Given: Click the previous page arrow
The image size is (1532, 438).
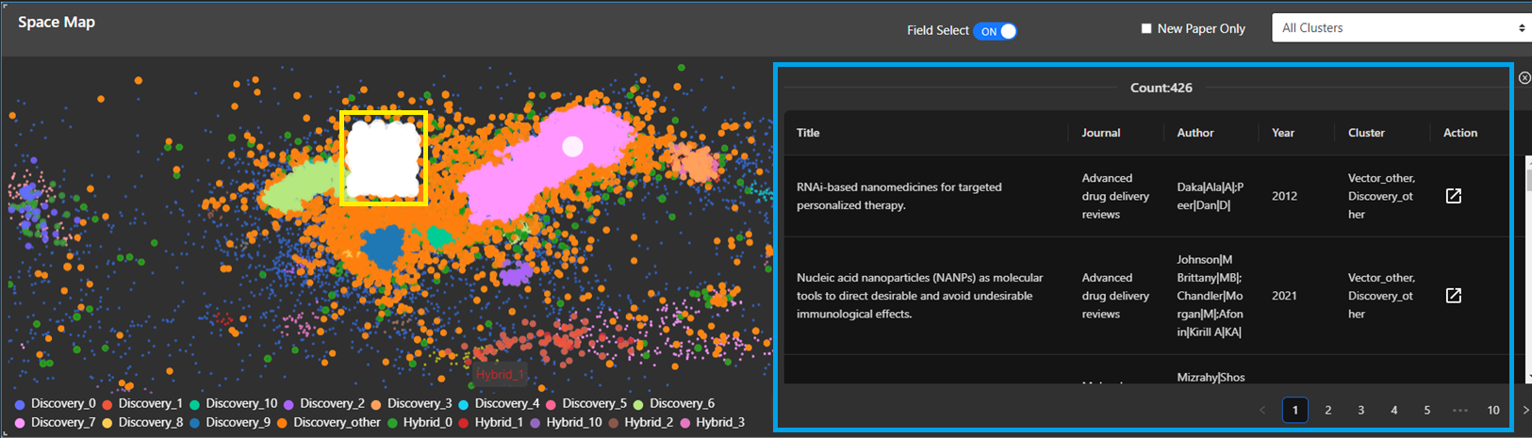Looking at the screenshot, I should [1262, 410].
